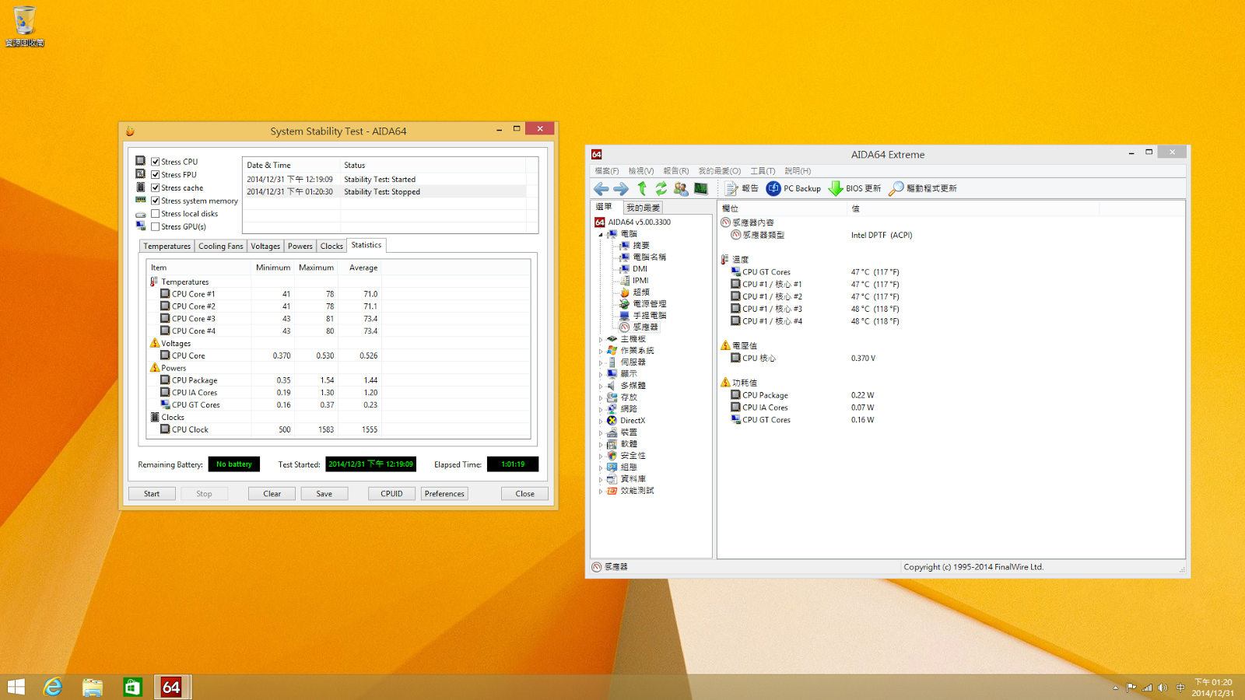The height and width of the screenshot is (700, 1245).
Task: Click the 欄位 column header
Action: click(x=782, y=208)
